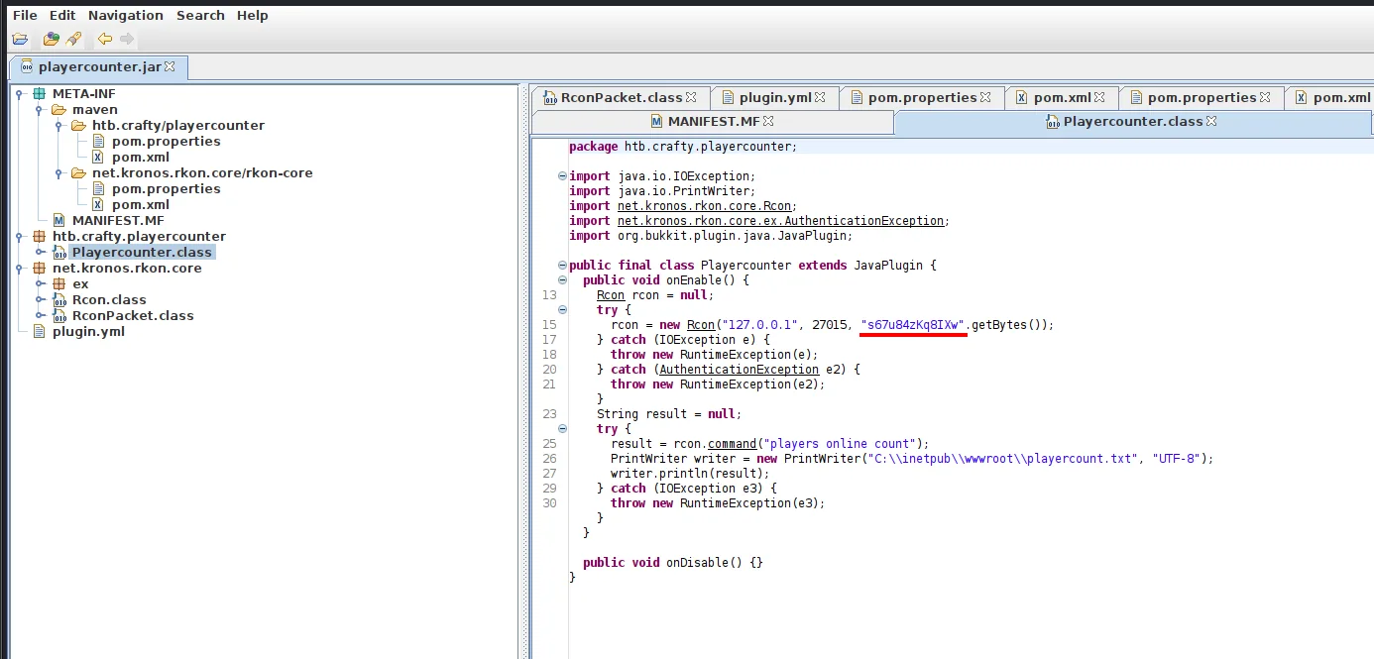Viewport: 1374px width, 659px height.
Task: Select Playercounter.class in the file tree
Action: point(142,252)
